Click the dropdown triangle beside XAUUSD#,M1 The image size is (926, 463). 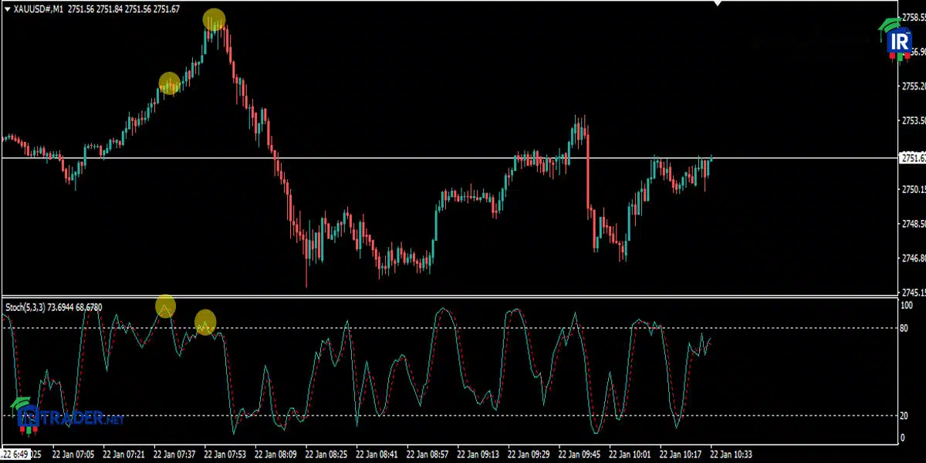[x=7, y=8]
